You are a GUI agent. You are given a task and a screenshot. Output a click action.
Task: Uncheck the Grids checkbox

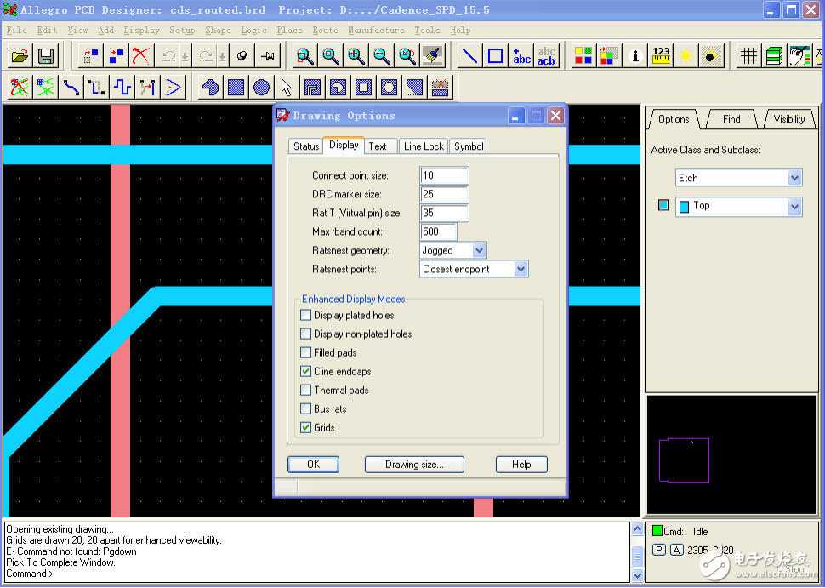pyautogui.click(x=305, y=427)
